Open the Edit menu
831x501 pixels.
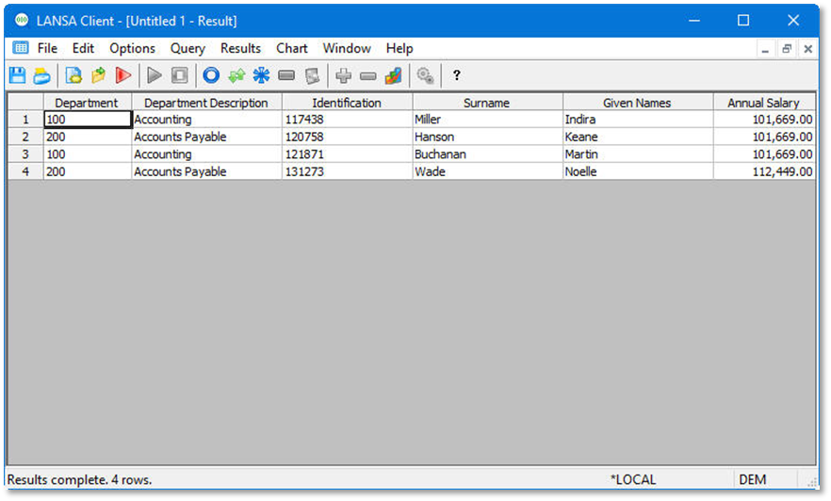(x=83, y=48)
